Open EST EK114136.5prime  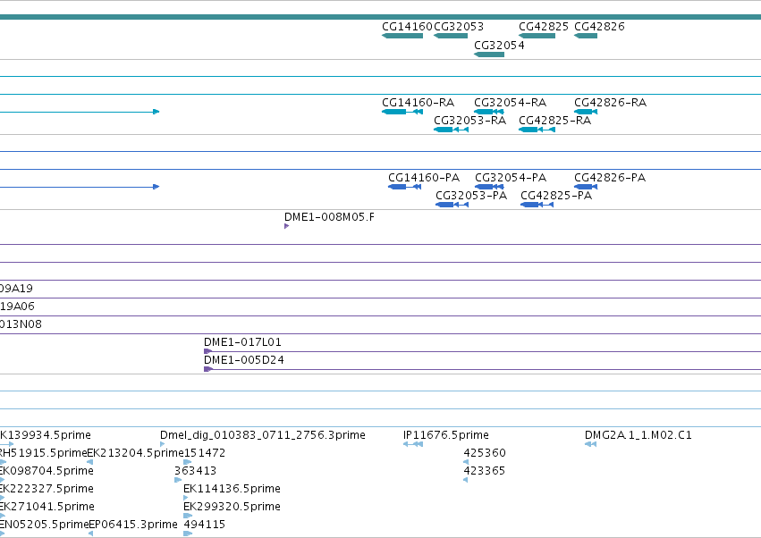(x=185, y=498)
